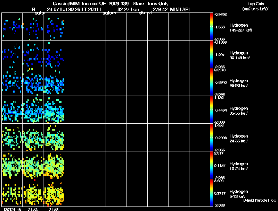
Task: Click the 21:58 time label
Action: [x=53, y=209]
